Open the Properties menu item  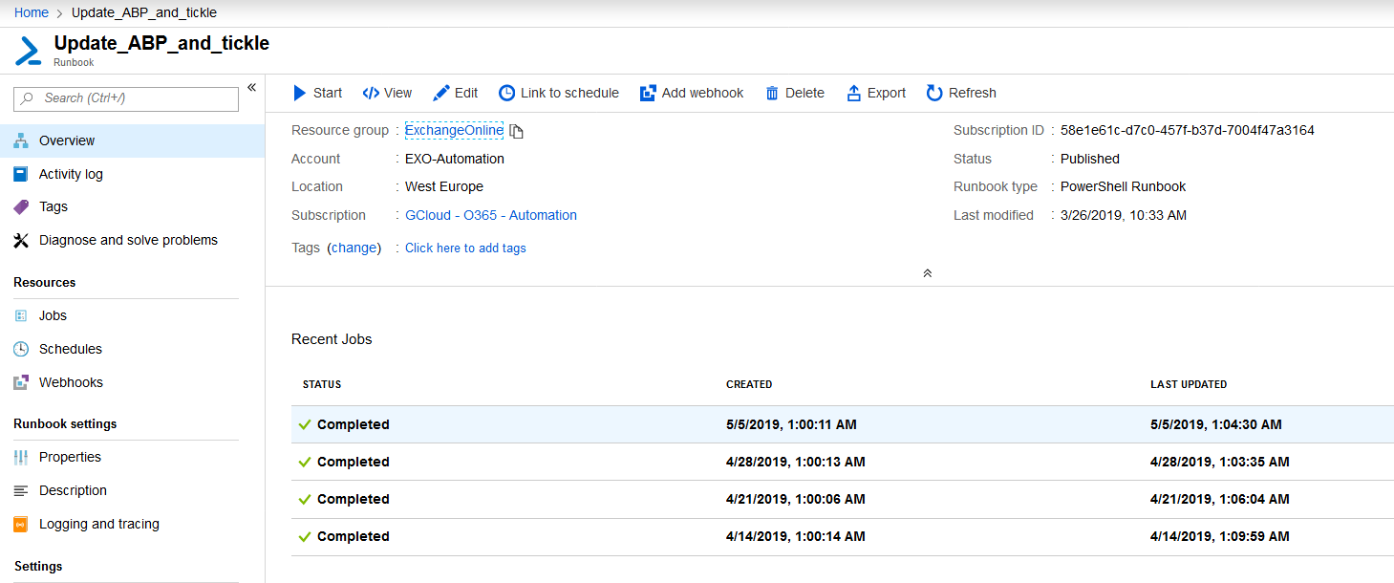133,457
